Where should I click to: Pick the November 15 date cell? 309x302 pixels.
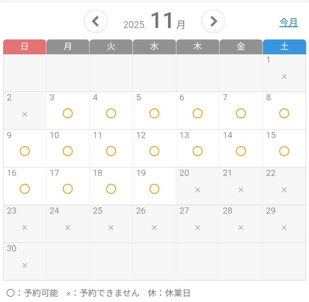[284, 148]
